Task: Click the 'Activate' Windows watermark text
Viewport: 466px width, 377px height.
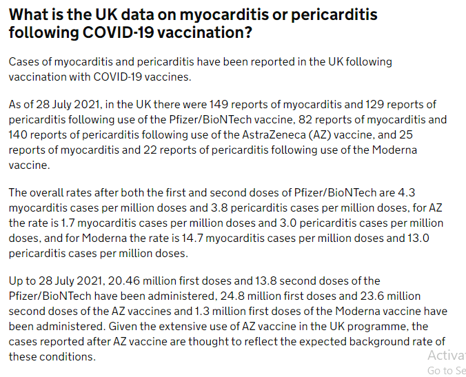Action: pyautogui.click(x=447, y=356)
